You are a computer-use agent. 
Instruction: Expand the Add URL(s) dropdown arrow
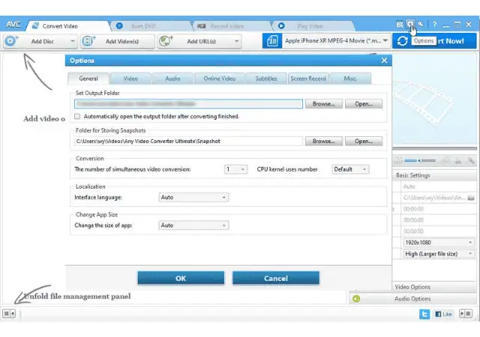tap(236, 40)
